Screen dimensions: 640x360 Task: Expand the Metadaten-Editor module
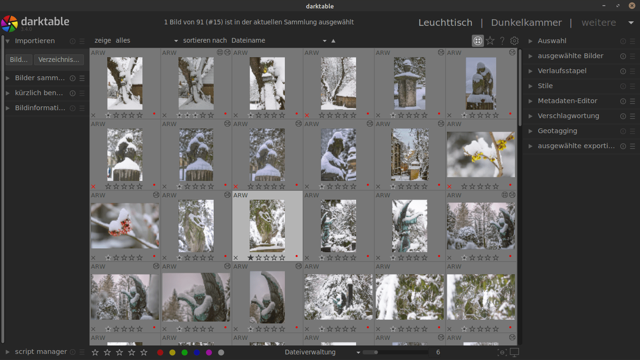pyautogui.click(x=530, y=101)
